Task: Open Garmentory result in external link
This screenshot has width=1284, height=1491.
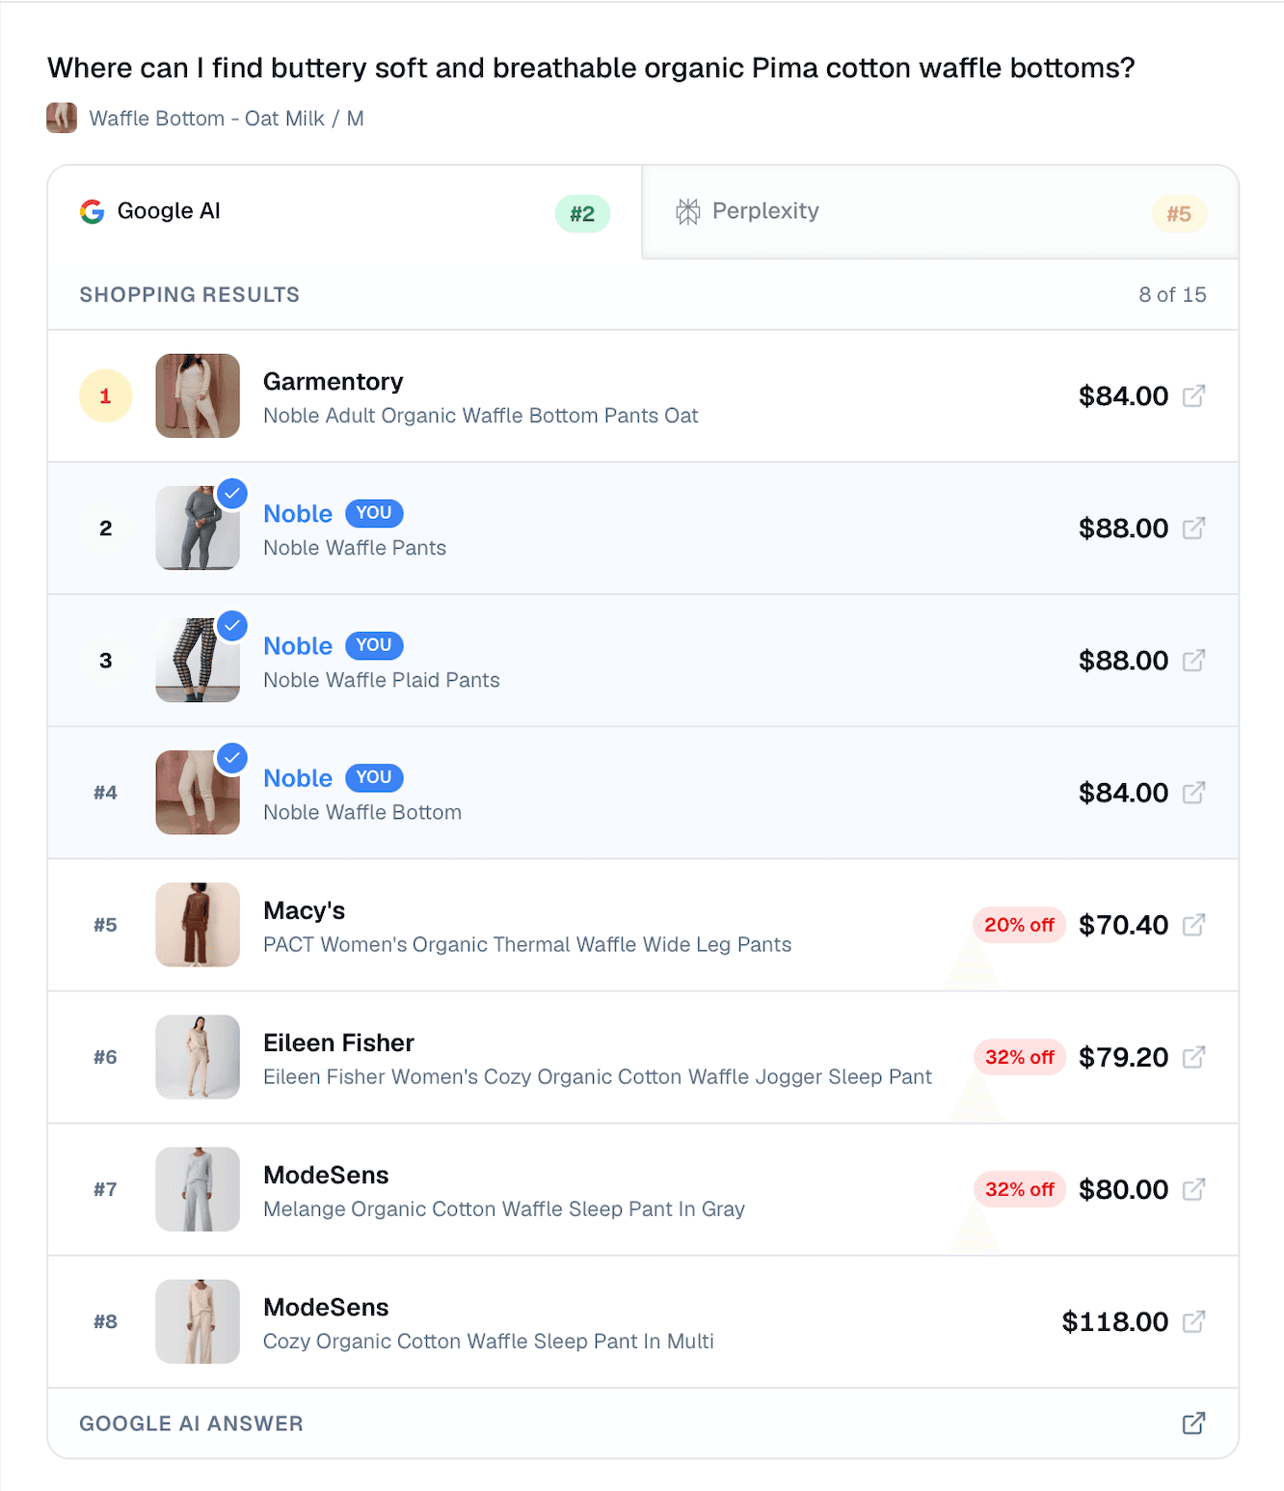Action: coord(1195,395)
